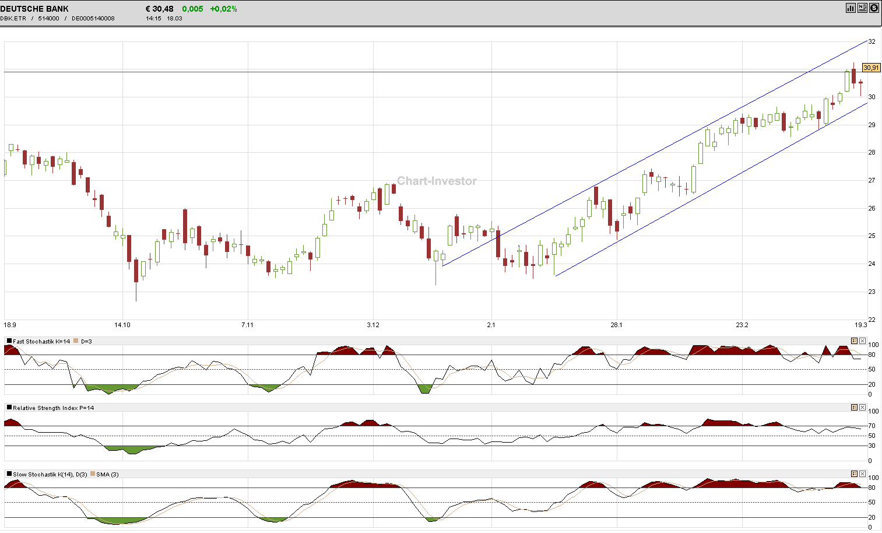Open Slow Stochastik properties icon
This screenshot has height=533, width=882.
point(855,474)
